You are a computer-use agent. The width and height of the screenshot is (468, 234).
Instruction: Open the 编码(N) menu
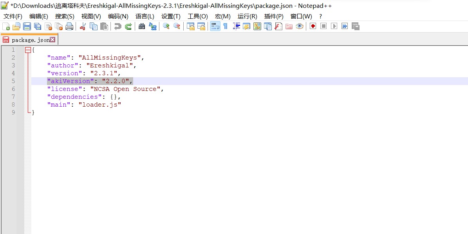tap(118, 16)
